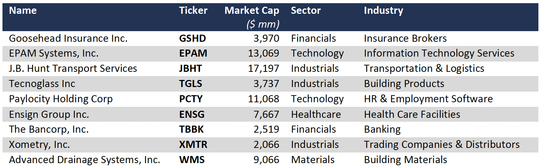This screenshot has width=543, height=167.
Task: Click the Ticker column header
Action: [193, 11]
